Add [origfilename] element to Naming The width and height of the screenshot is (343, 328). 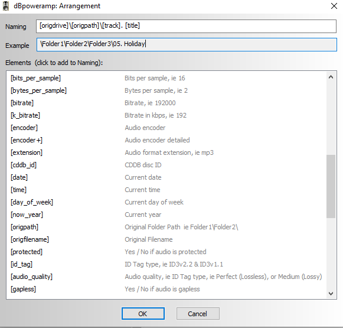(x=30, y=239)
